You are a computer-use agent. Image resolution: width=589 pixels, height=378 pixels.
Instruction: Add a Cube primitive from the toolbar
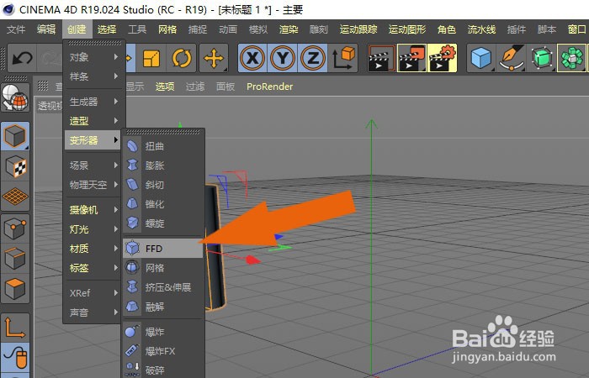[481, 58]
